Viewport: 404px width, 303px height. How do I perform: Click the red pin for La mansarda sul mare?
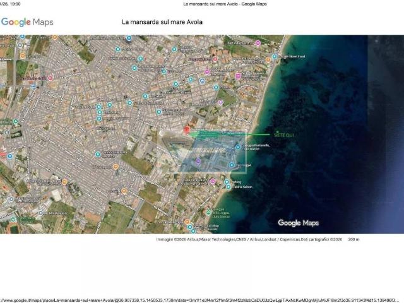pyautogui.click(x=187, y=130)
